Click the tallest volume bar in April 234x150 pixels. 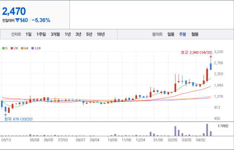pos(207,130)
